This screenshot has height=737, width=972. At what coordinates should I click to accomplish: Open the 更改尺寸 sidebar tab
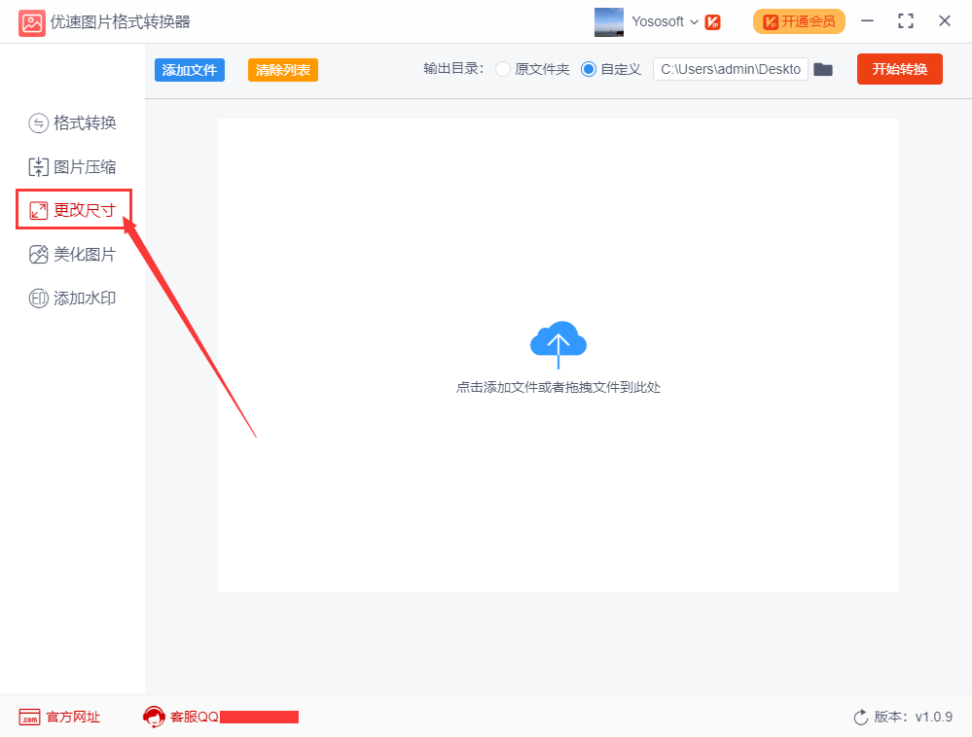(73, 210)
